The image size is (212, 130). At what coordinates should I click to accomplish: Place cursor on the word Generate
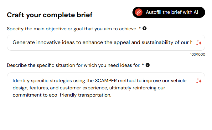(24, 42)
